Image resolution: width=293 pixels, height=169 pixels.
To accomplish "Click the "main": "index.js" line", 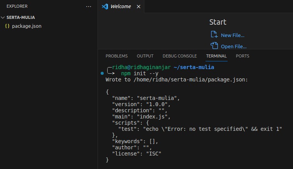I will click(x=141, y=117).
